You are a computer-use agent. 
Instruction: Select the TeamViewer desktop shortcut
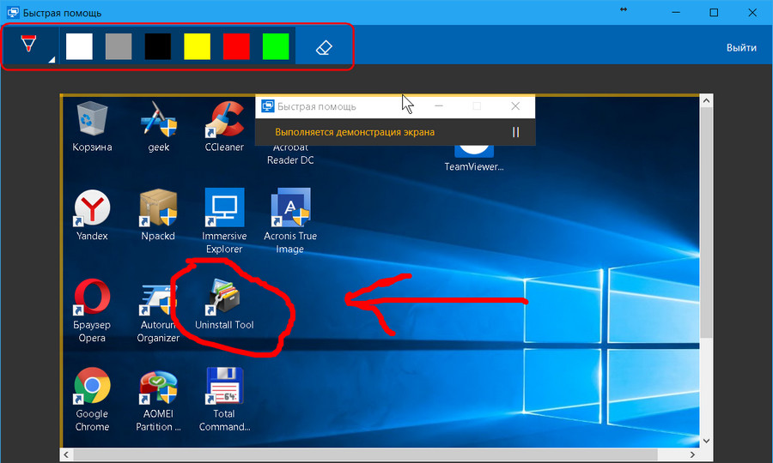pos(474,158)
